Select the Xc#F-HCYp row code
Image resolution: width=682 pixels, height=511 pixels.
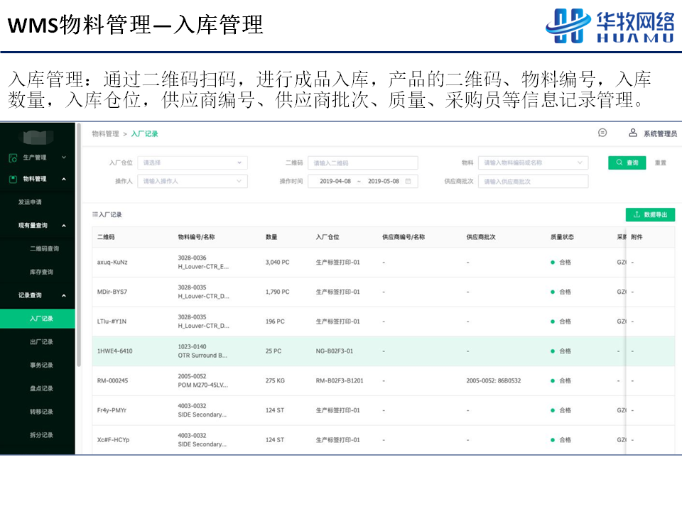113,440
